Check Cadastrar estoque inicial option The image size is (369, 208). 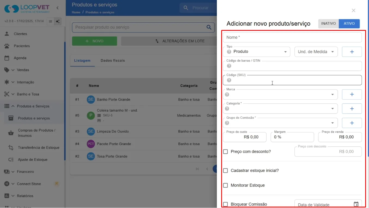225,171
